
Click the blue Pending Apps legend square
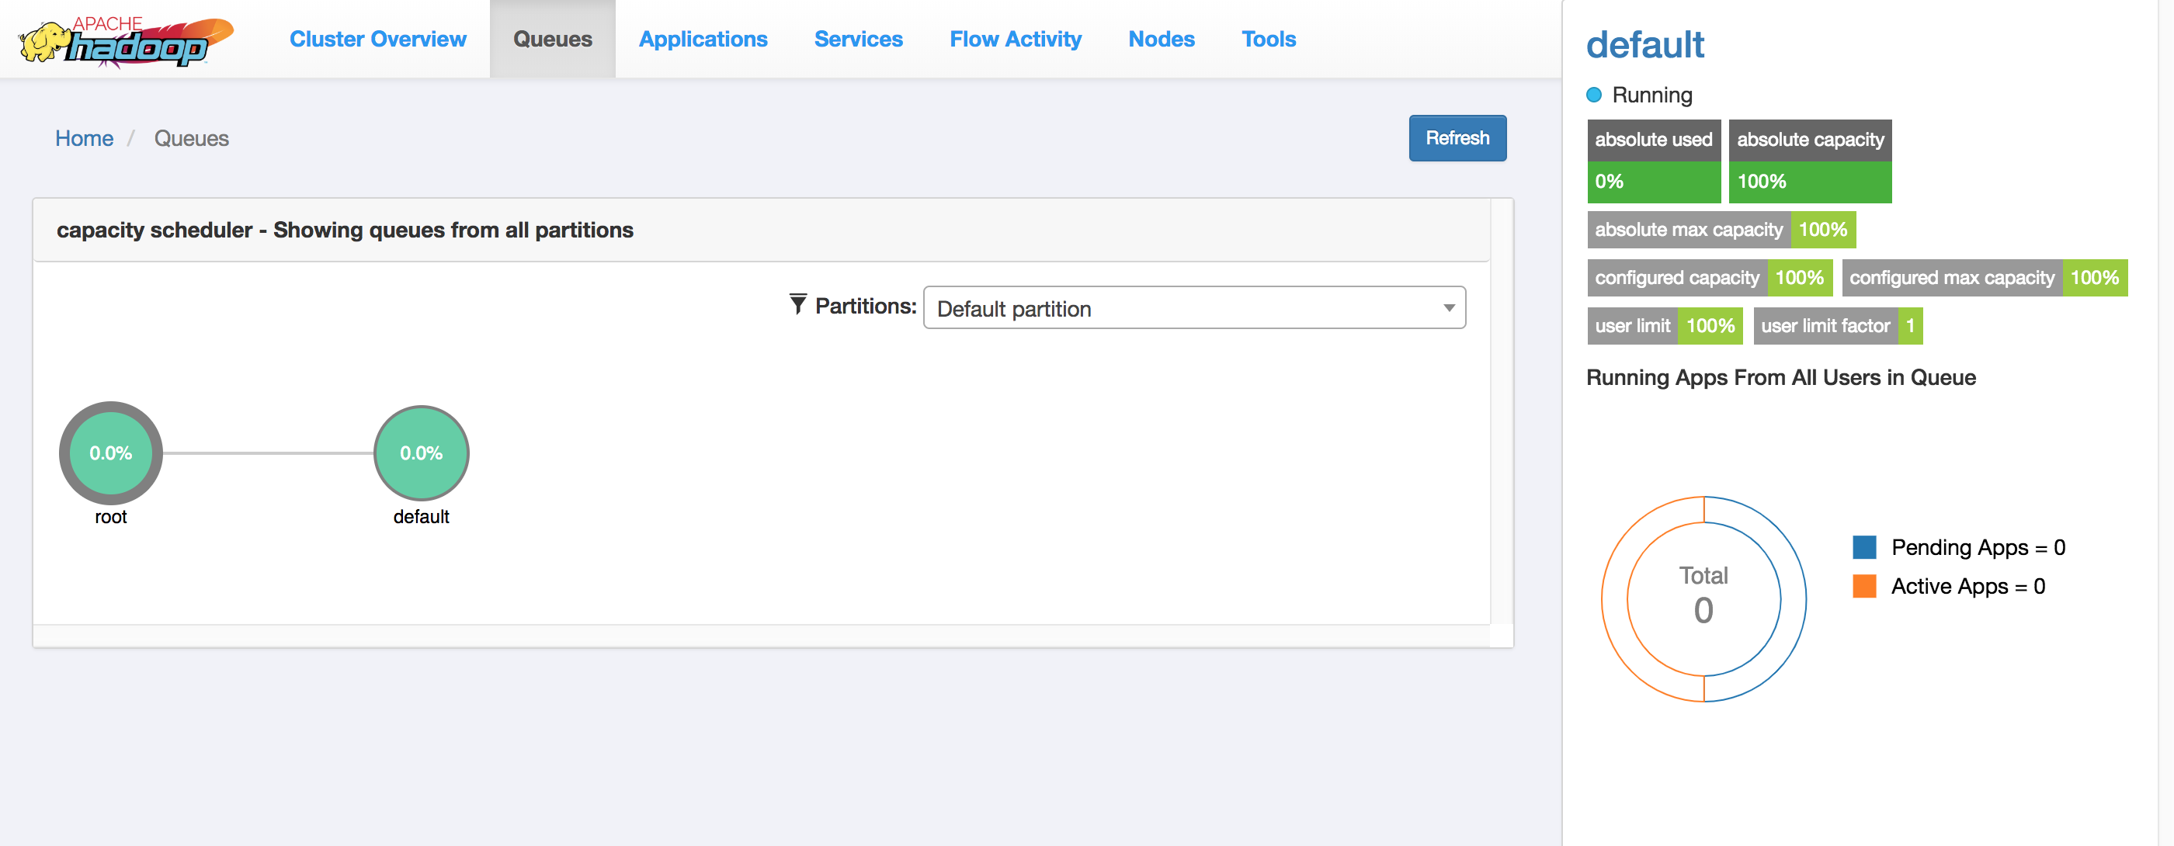pos(1863,547)
